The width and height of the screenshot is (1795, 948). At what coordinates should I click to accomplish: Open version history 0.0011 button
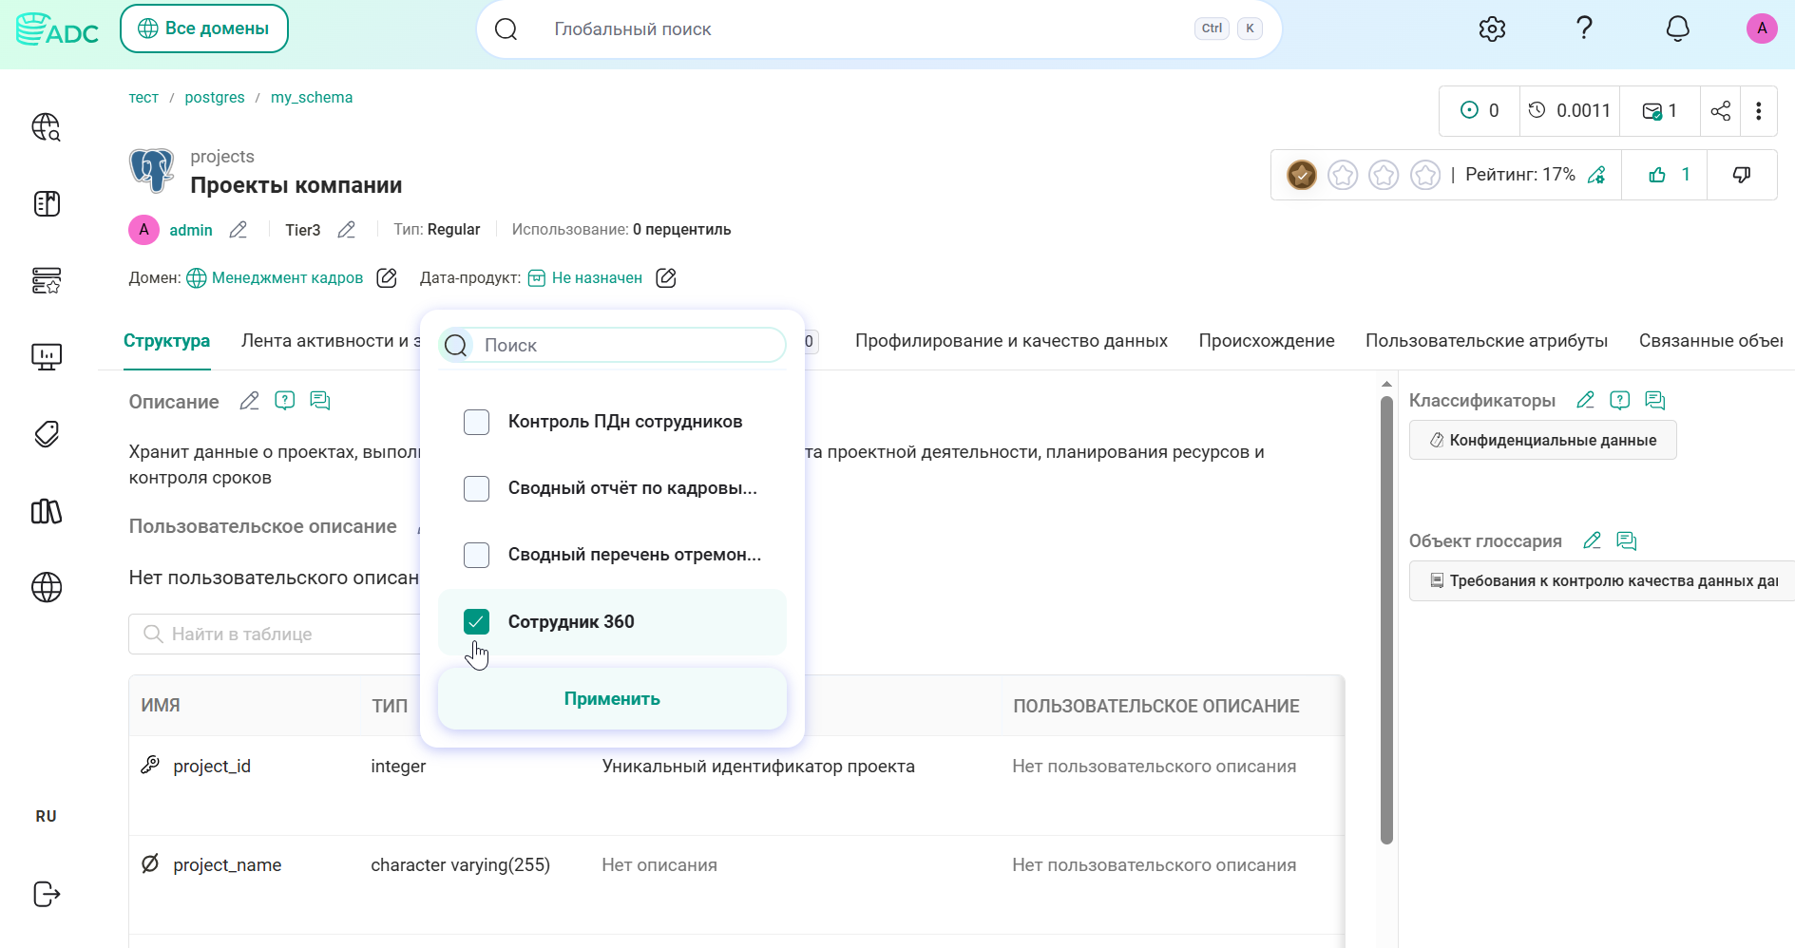coord(1569,111)
